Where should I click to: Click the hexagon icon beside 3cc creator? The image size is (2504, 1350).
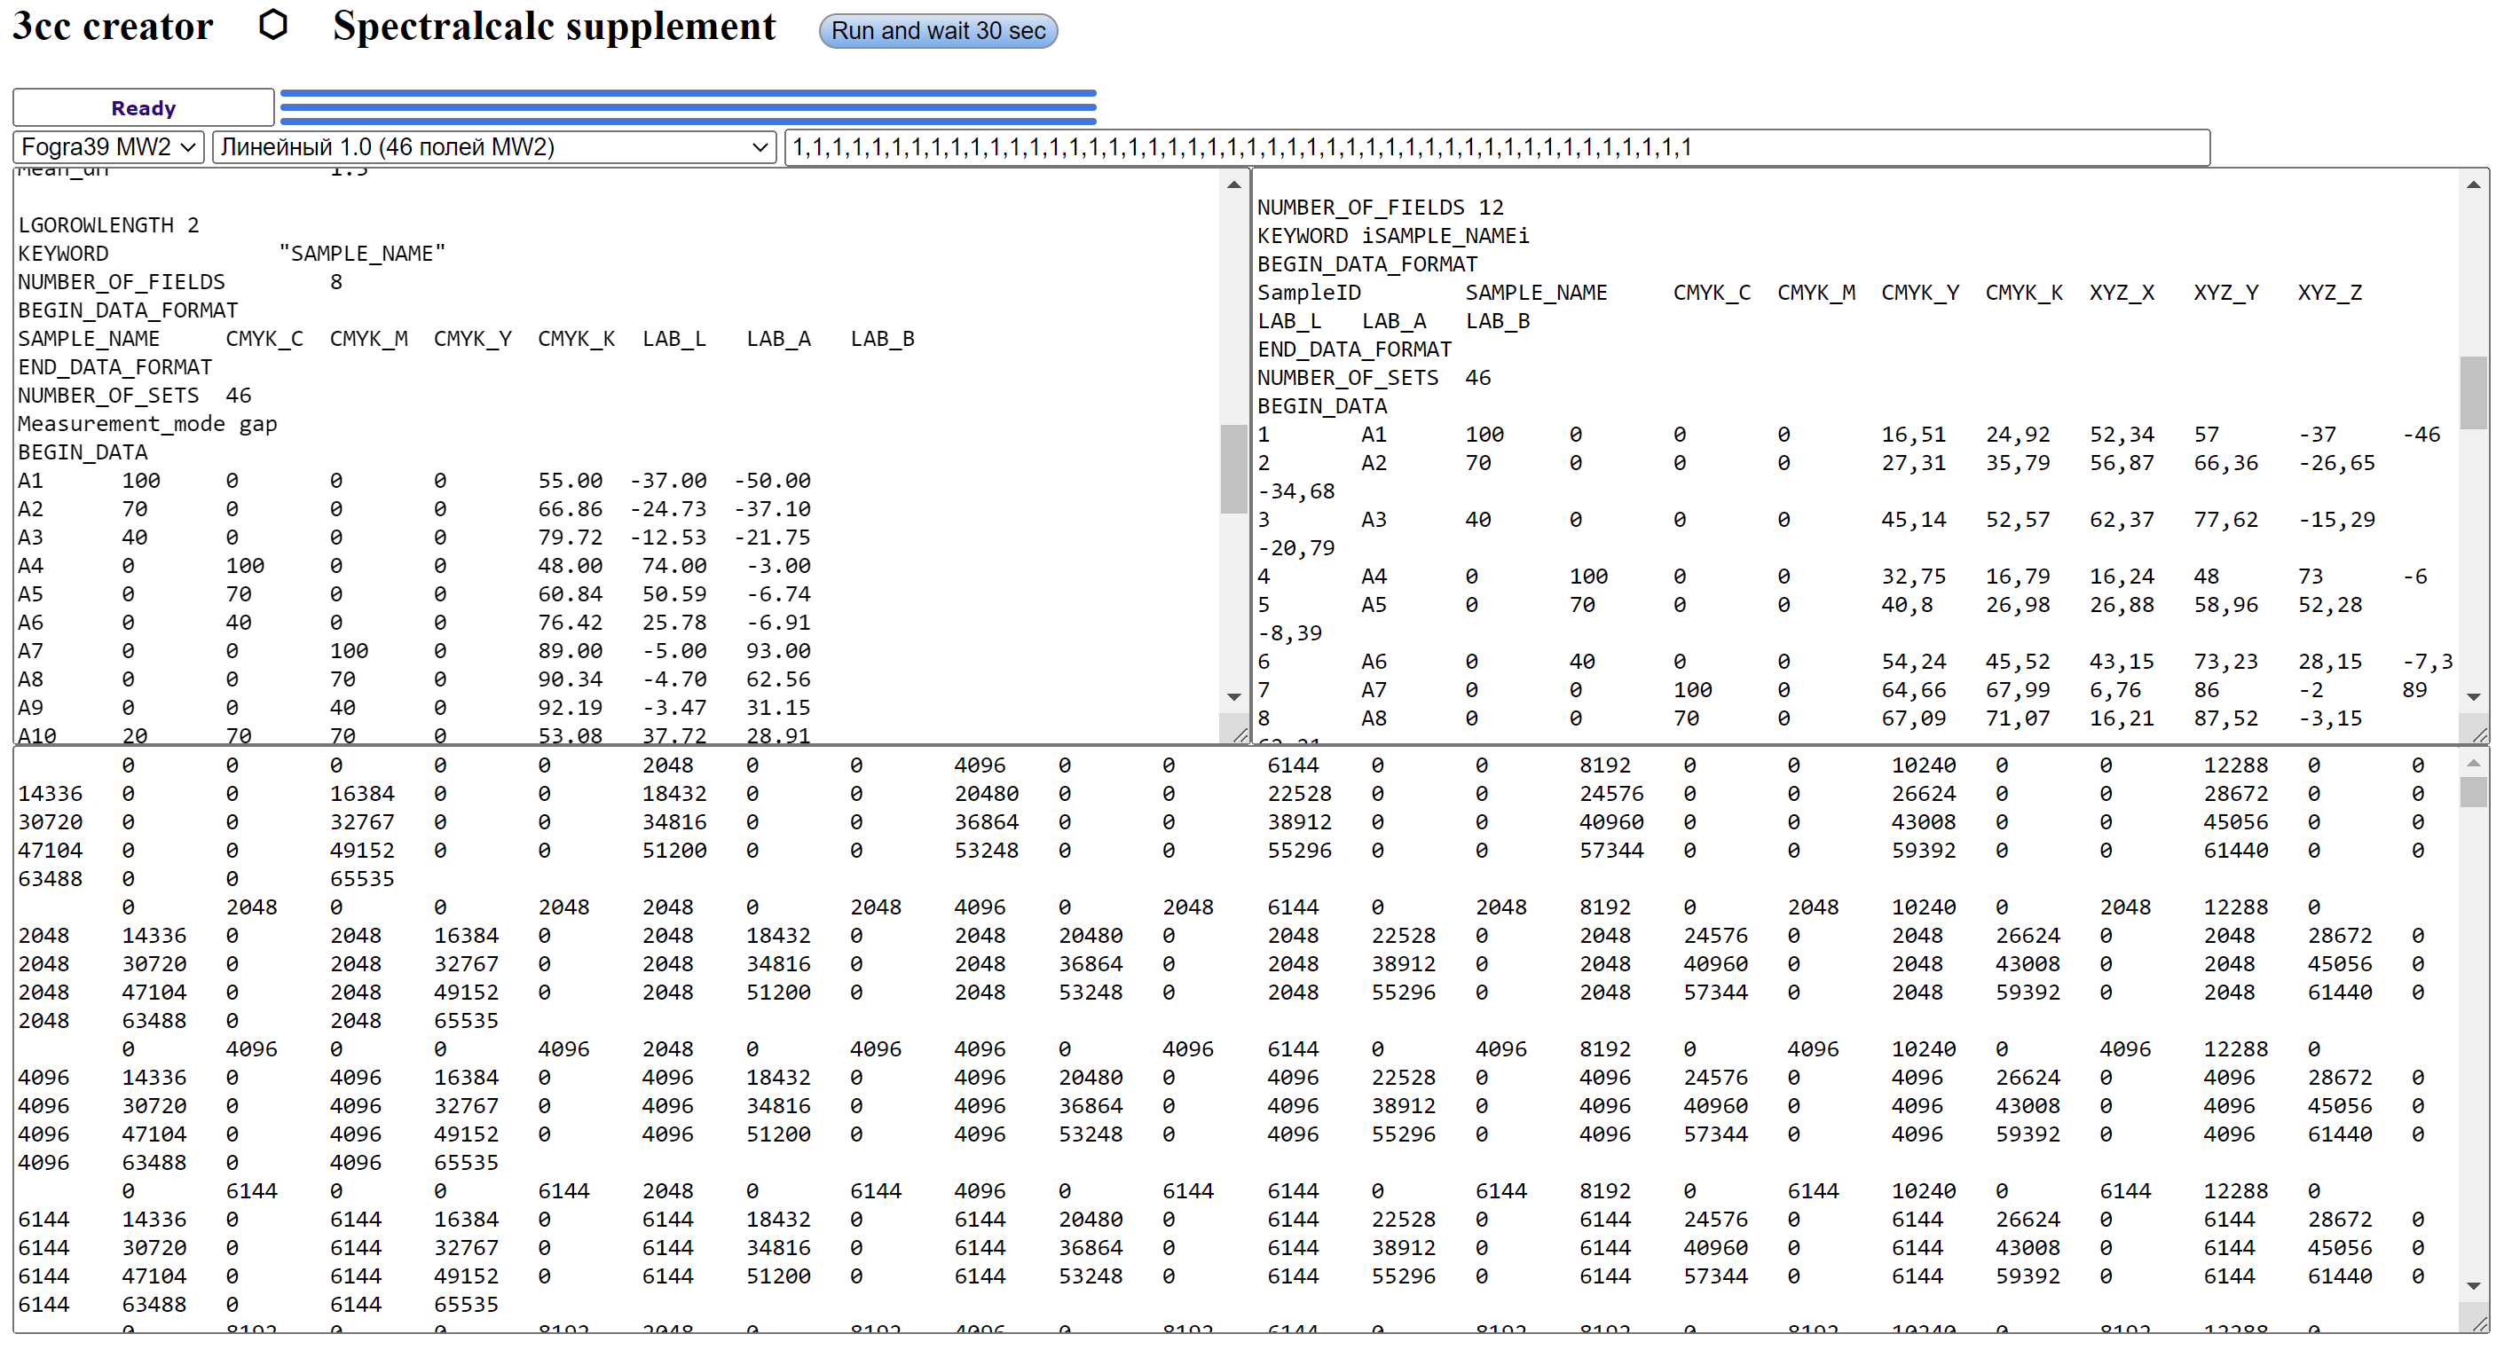pyautogui.click(x=273, y=25)
